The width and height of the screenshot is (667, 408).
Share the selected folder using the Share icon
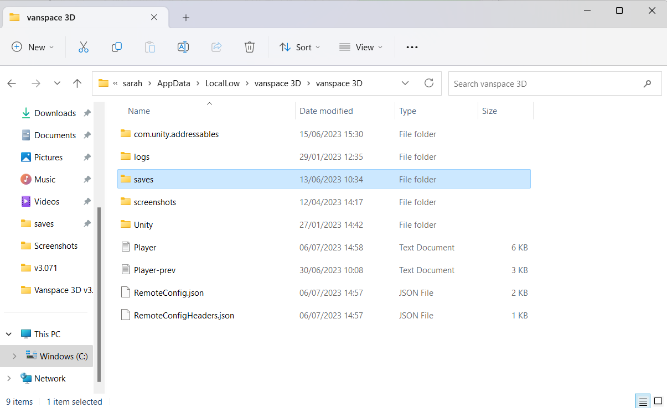pos(216,47)
